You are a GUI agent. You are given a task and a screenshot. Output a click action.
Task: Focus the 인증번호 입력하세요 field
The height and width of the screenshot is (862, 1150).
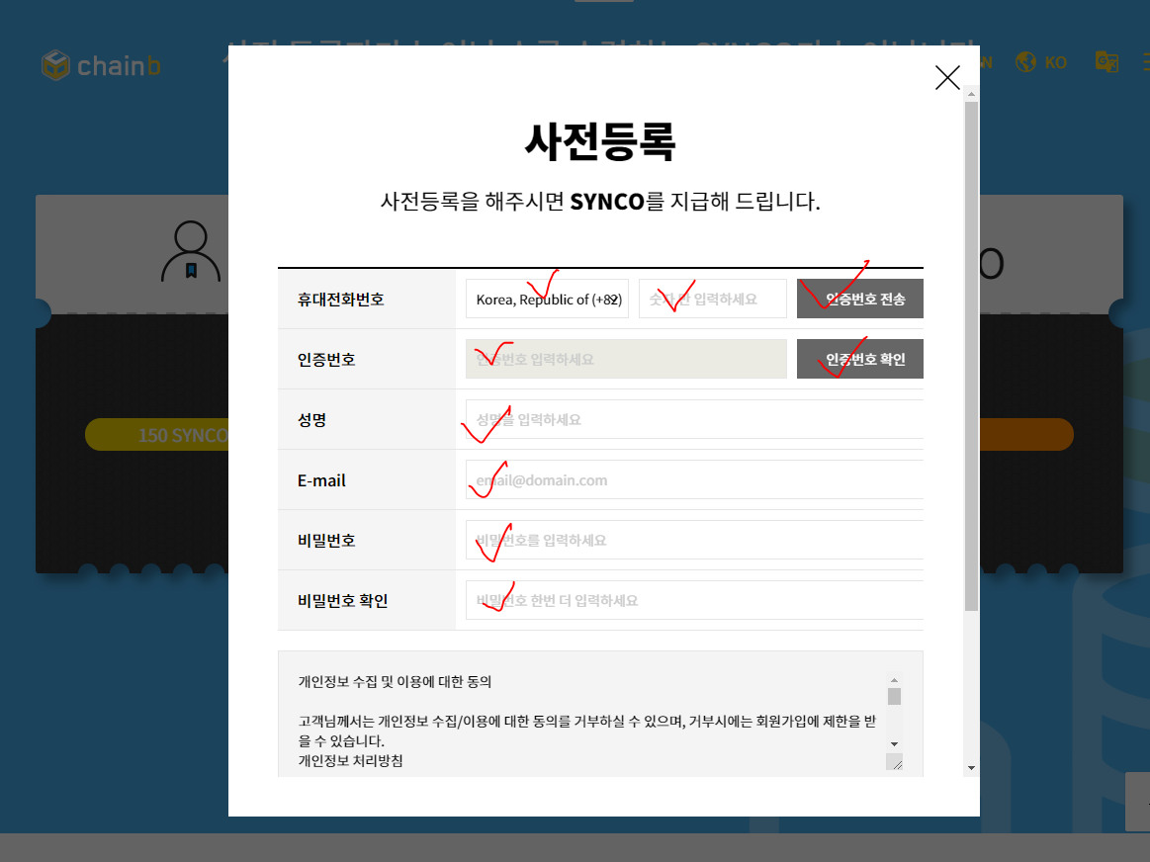(x=626, y=359)
